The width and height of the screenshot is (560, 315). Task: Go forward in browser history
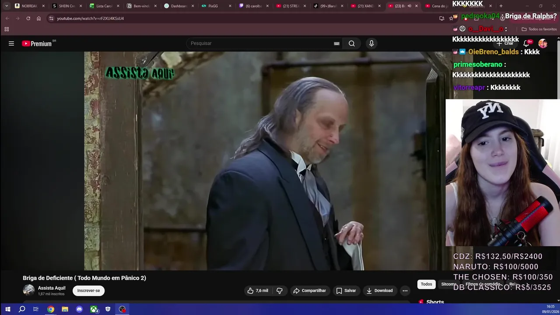pos(17,18)
